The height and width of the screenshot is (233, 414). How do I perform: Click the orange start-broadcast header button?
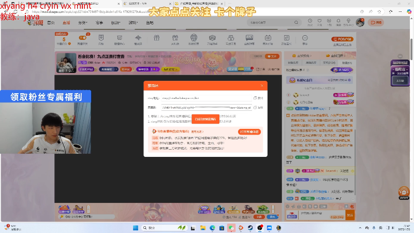tap(376, 22)
